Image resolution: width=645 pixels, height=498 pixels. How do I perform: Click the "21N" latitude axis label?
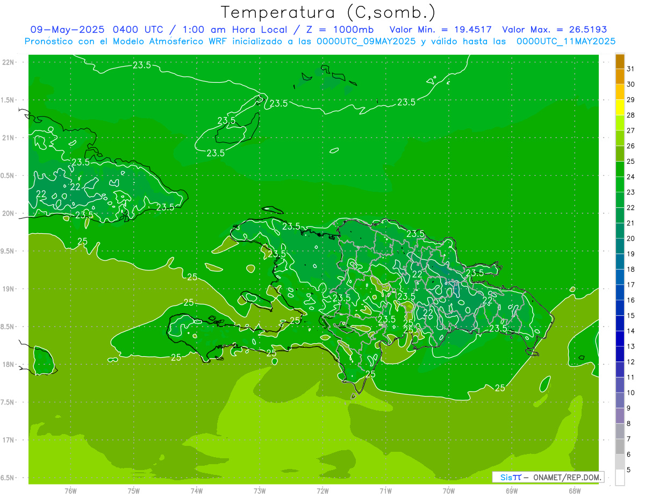[9, 138]
